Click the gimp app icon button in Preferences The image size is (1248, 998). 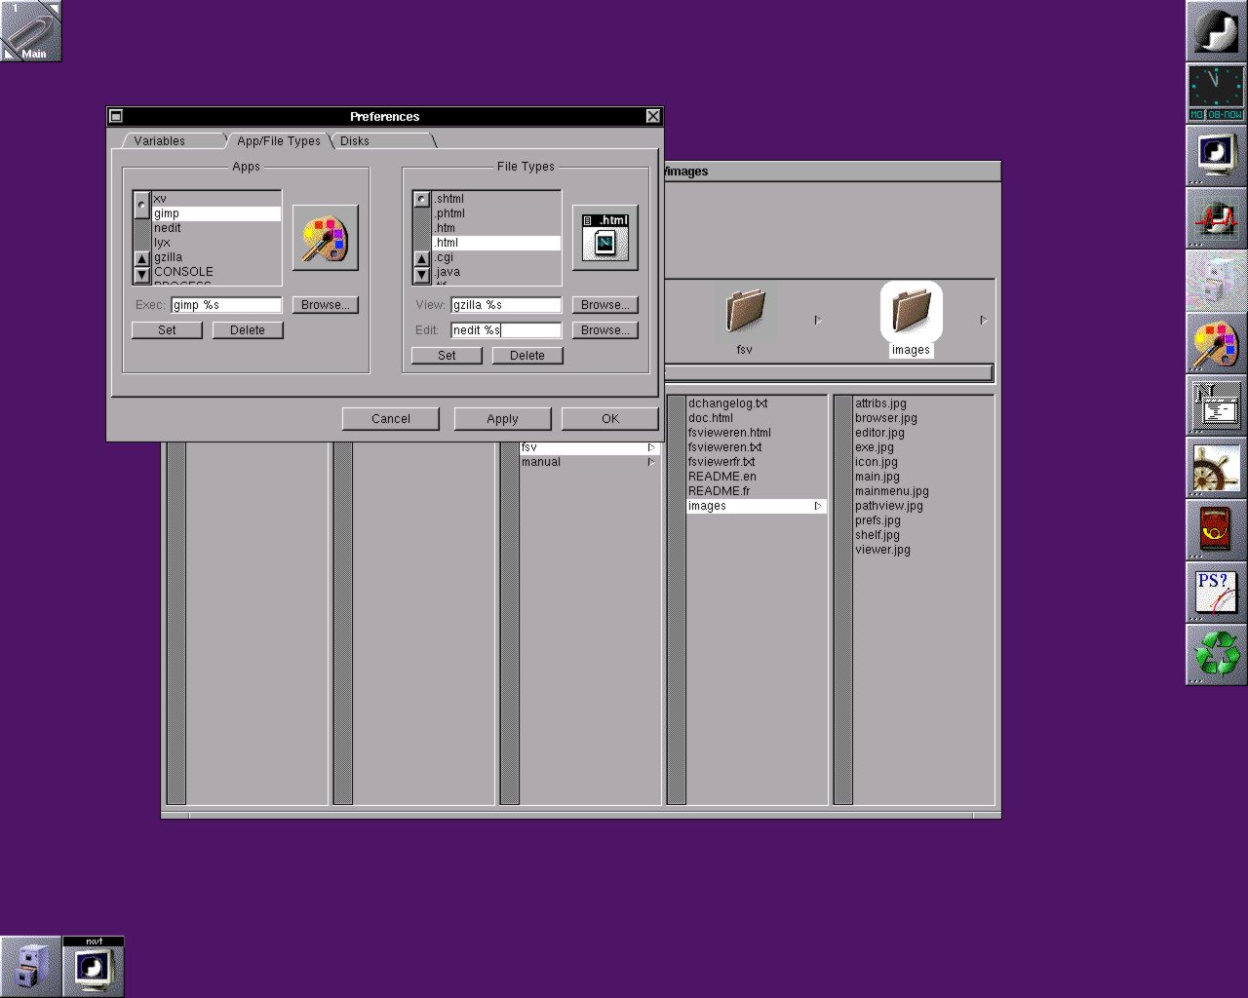click(325, 238)
